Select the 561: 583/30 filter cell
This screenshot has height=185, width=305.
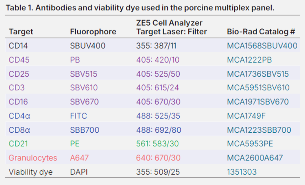(x=157, y=144)
